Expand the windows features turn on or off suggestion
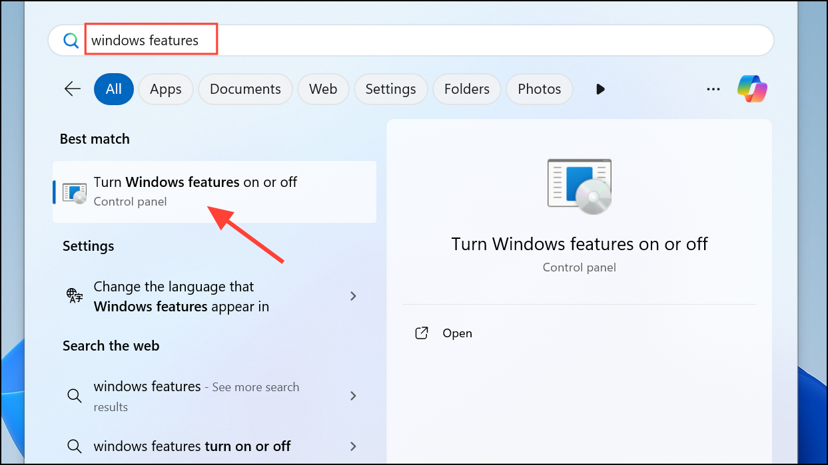 [353, 446]
